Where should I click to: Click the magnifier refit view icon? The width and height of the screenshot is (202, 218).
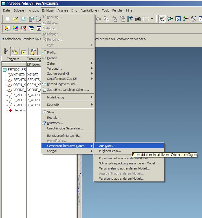pos(194,19)
